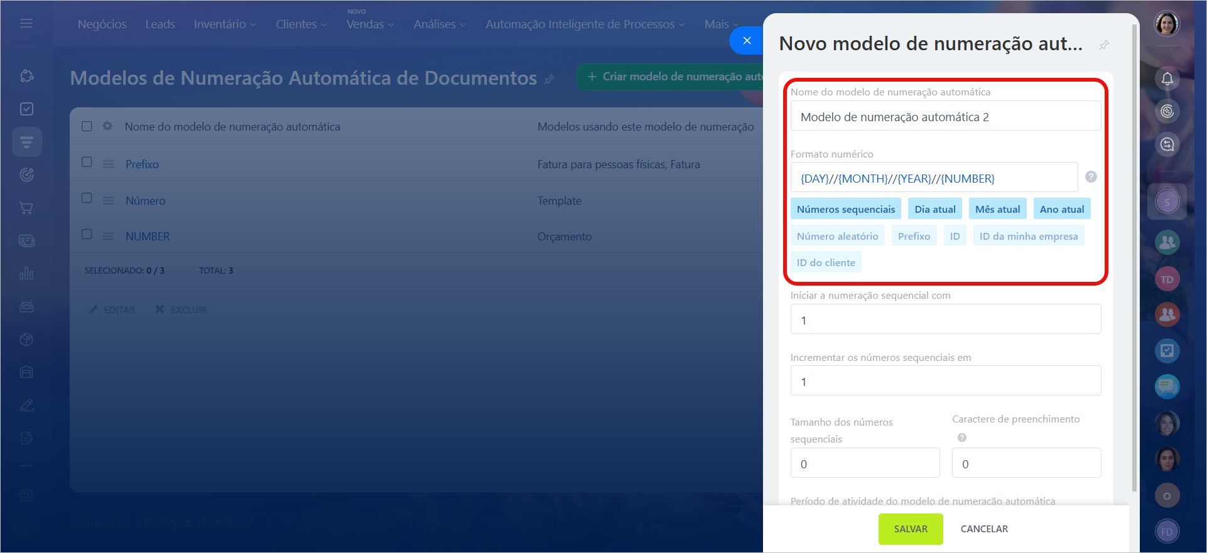
Task: Click the SALVAR button
Action: pos(910,529)
